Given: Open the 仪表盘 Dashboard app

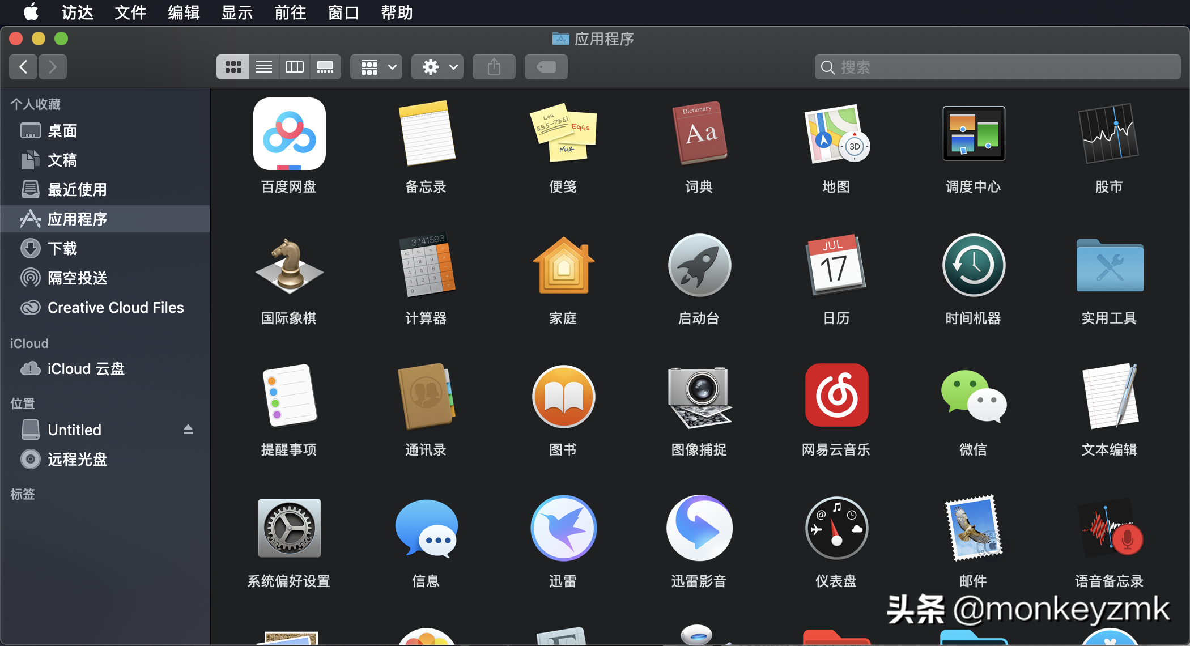Looking at the screenshot, I should click(x=836, y=528).
